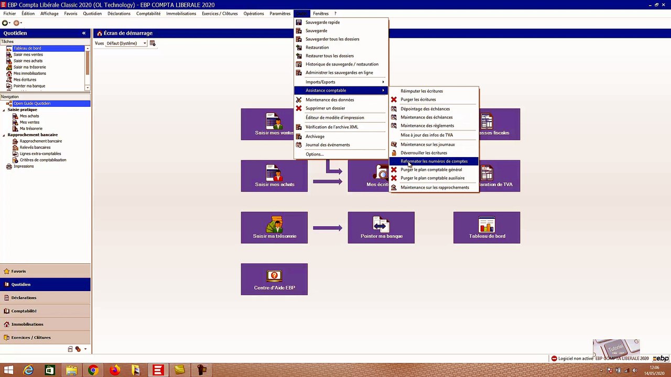This screenshot has width=671, height=377.
Task: Select Relevés bancaires in the navigation tree
Action: point(35,147)
